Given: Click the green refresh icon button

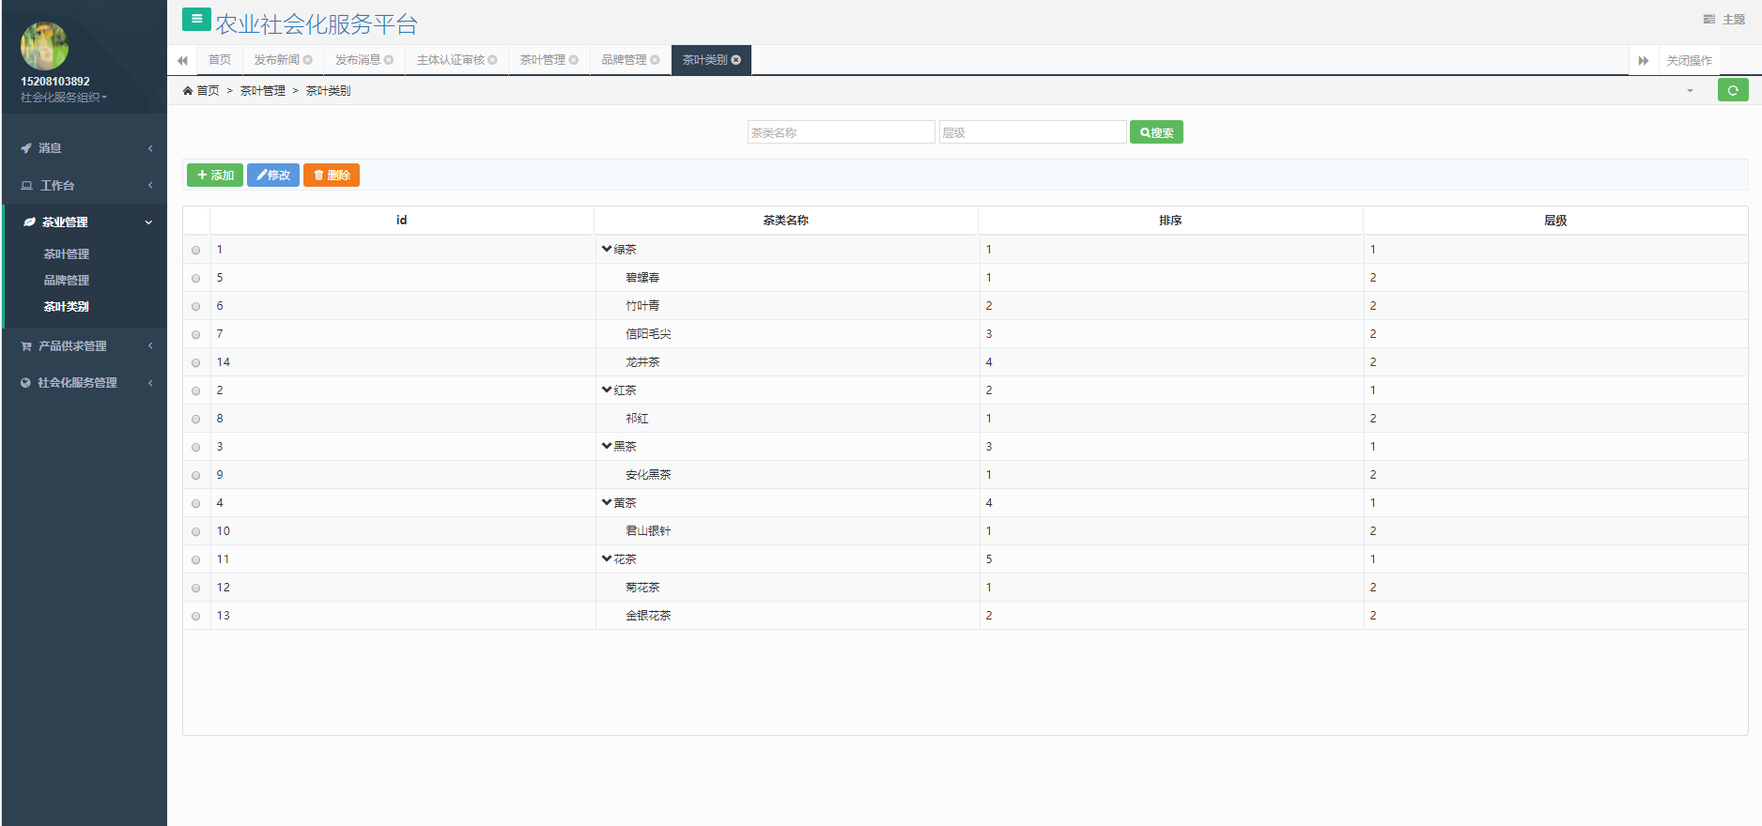Looking at the screenshot, I should pyautogui.click(x=1732, y=90).
